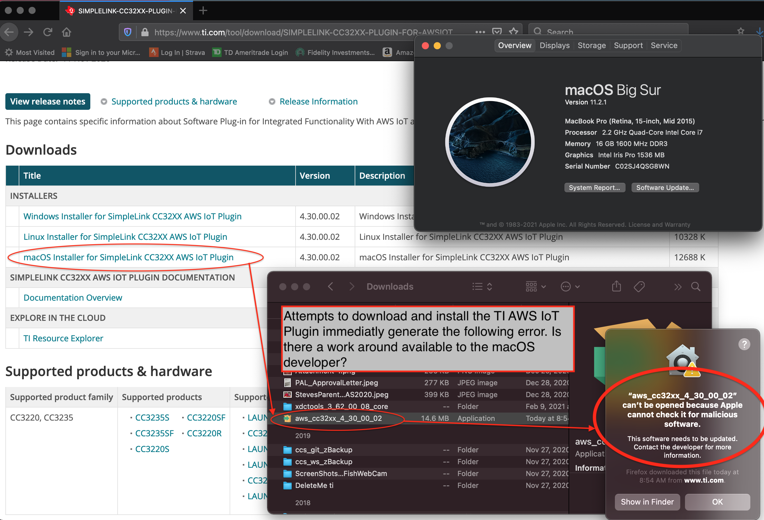Click Finder search magnifier icon
The image size is (764, 520).
[x=696, y=287]
